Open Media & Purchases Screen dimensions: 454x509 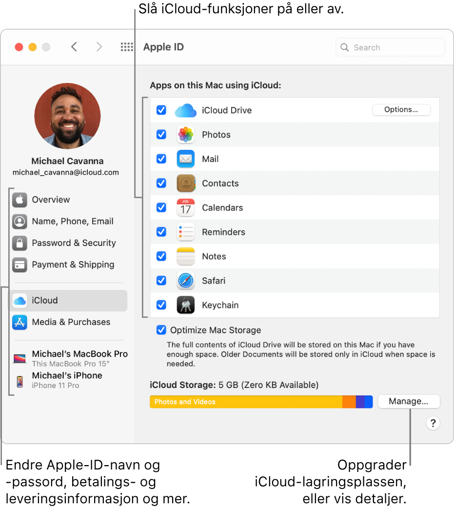point(69,323)
